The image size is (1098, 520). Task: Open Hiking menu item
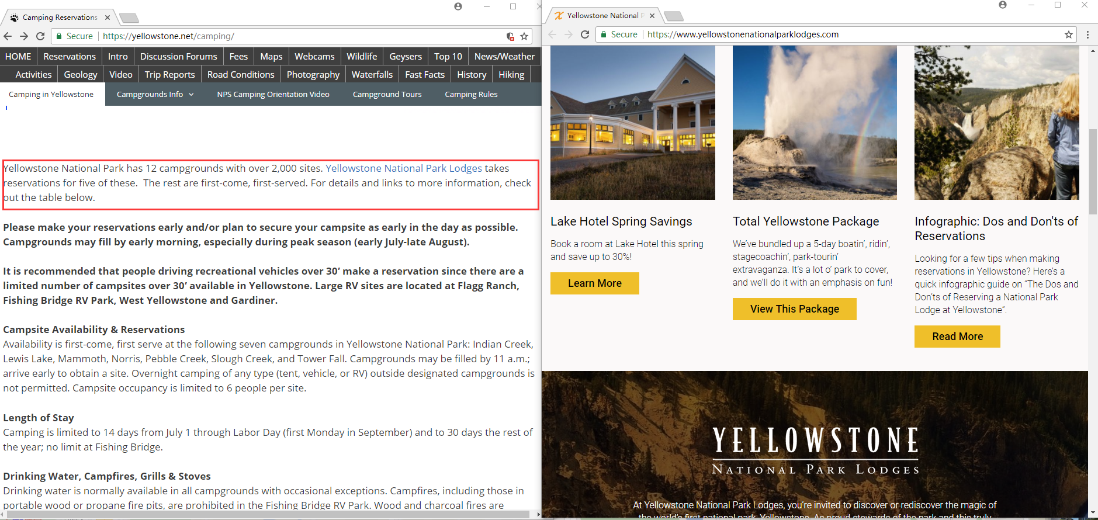click(x=511, y=75)
